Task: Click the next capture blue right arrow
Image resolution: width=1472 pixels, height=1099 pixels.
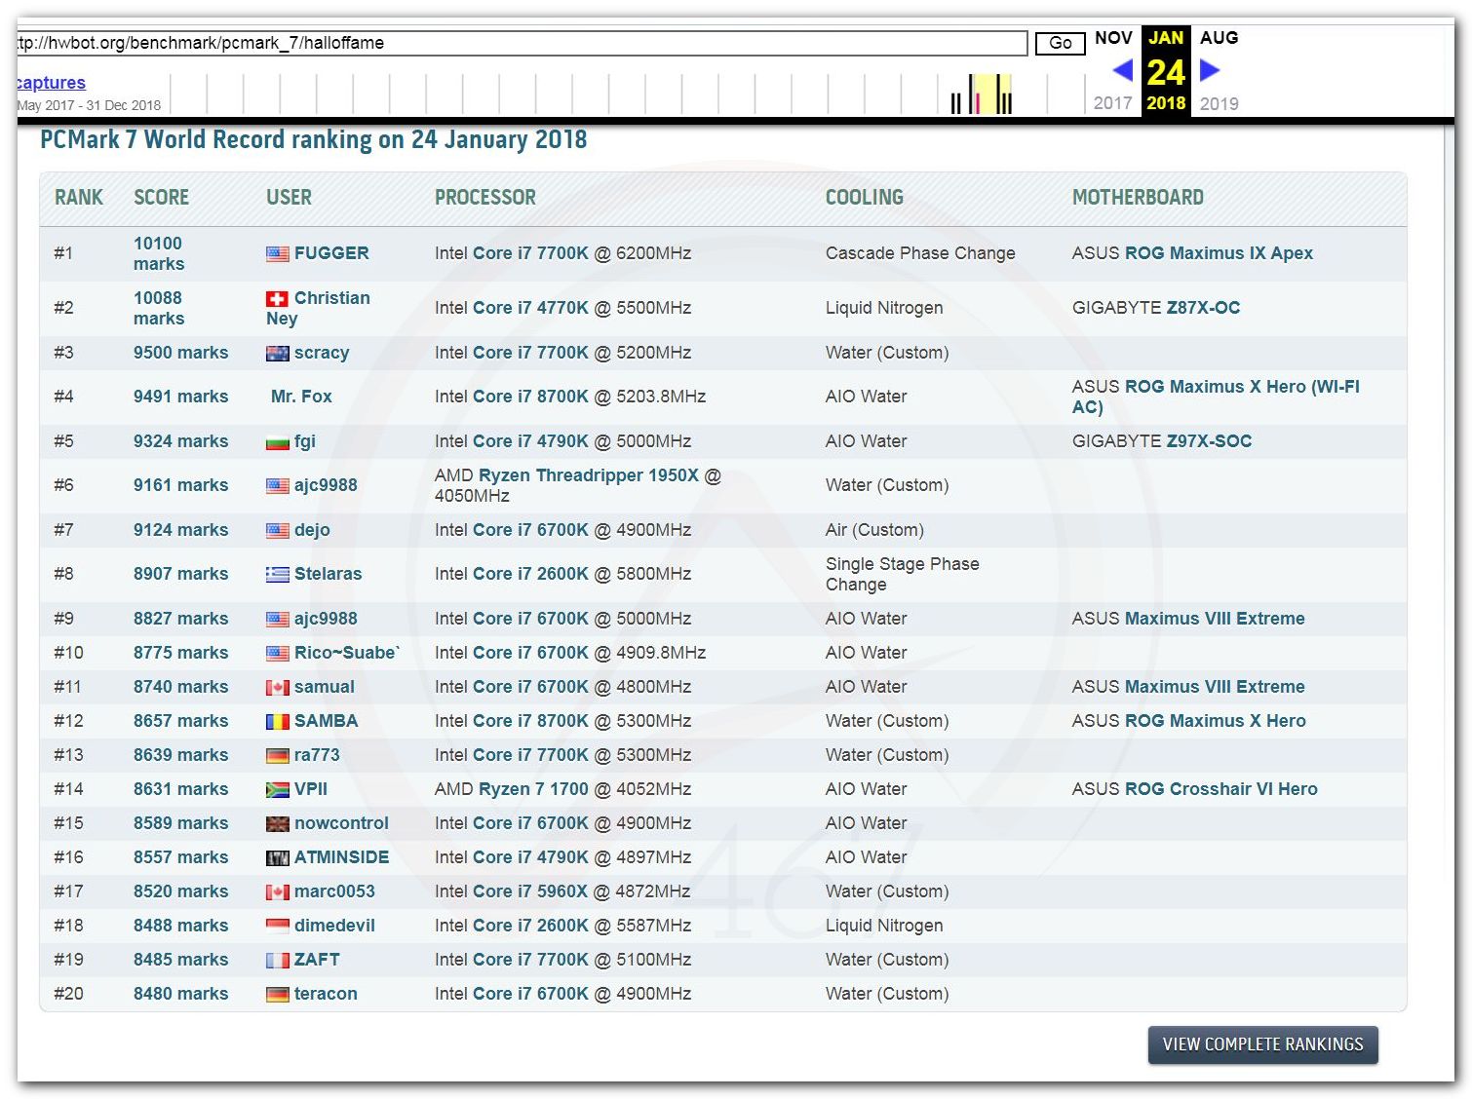Action: pos(1210,70)
